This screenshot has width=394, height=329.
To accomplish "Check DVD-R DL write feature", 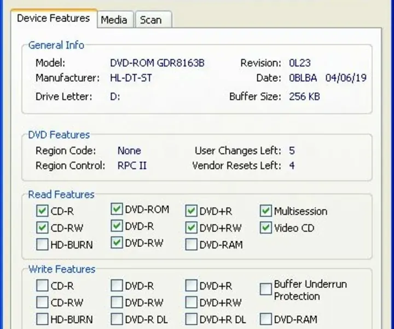I will pos(117,319).
